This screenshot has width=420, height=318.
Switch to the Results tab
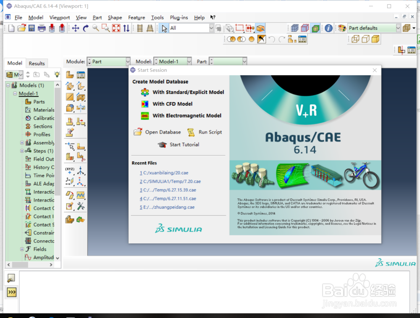click(37, 63)
